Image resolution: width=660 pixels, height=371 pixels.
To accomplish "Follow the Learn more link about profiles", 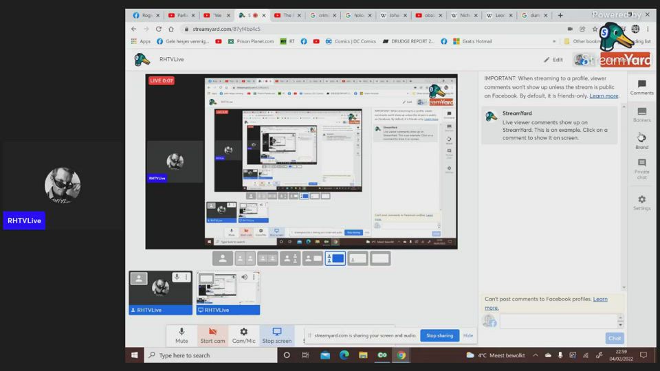I will click(604, 96).
